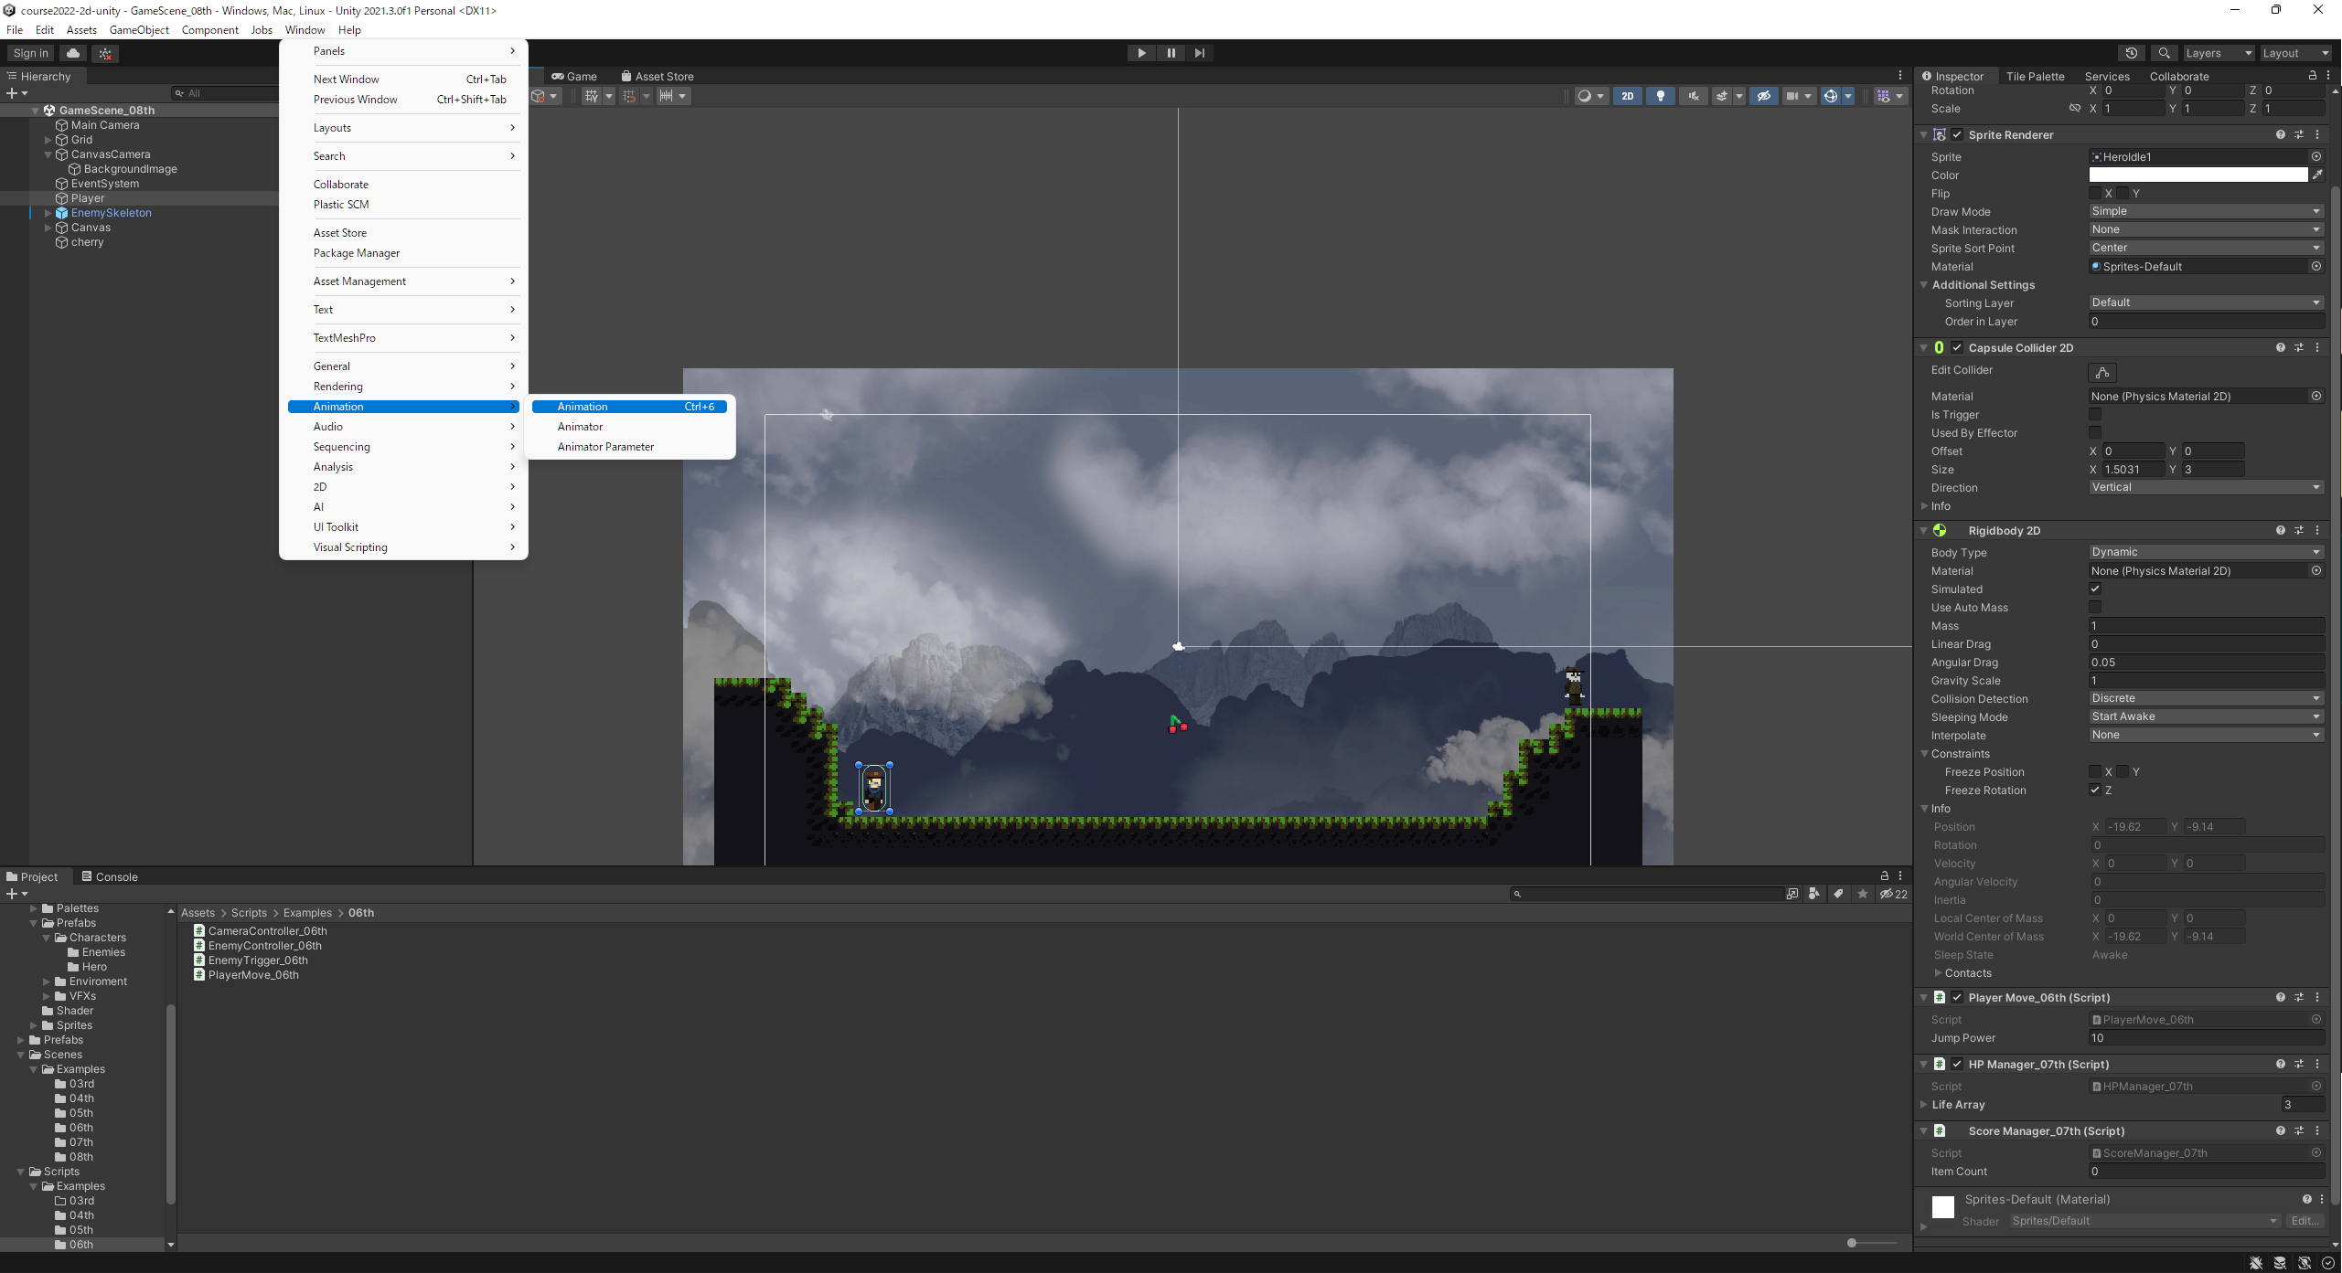Open the cloud services icon

pos(73,53)
